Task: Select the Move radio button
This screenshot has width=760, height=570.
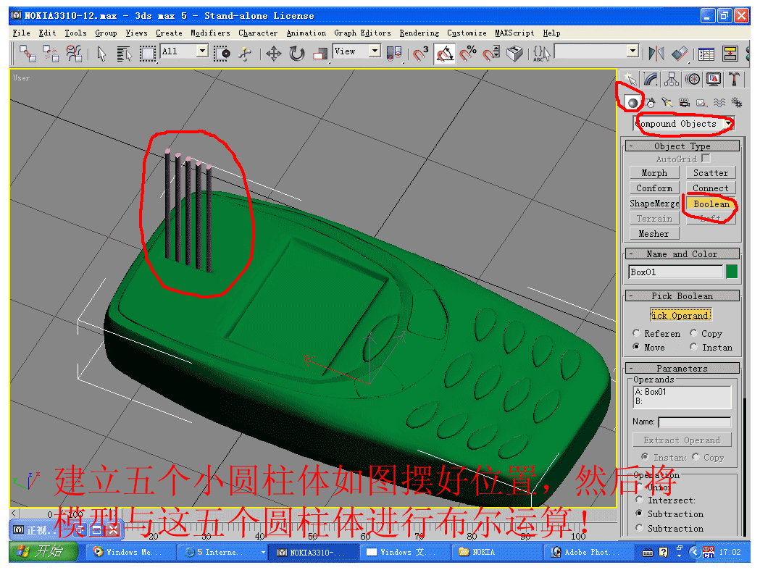Action: click(x=636, y=347)
